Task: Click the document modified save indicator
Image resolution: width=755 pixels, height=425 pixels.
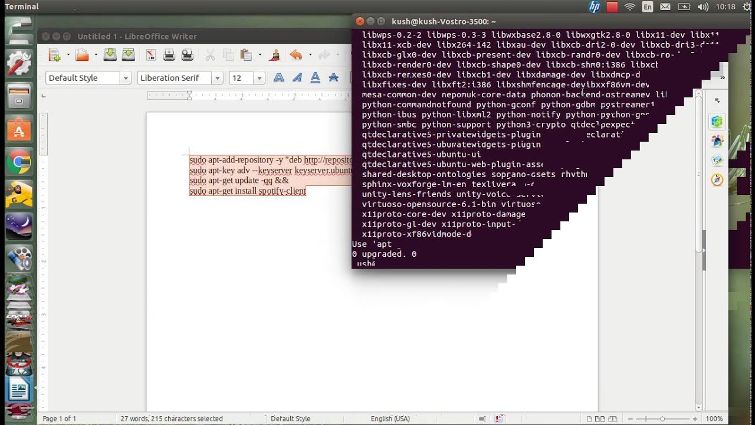Action: pos(500,419)
